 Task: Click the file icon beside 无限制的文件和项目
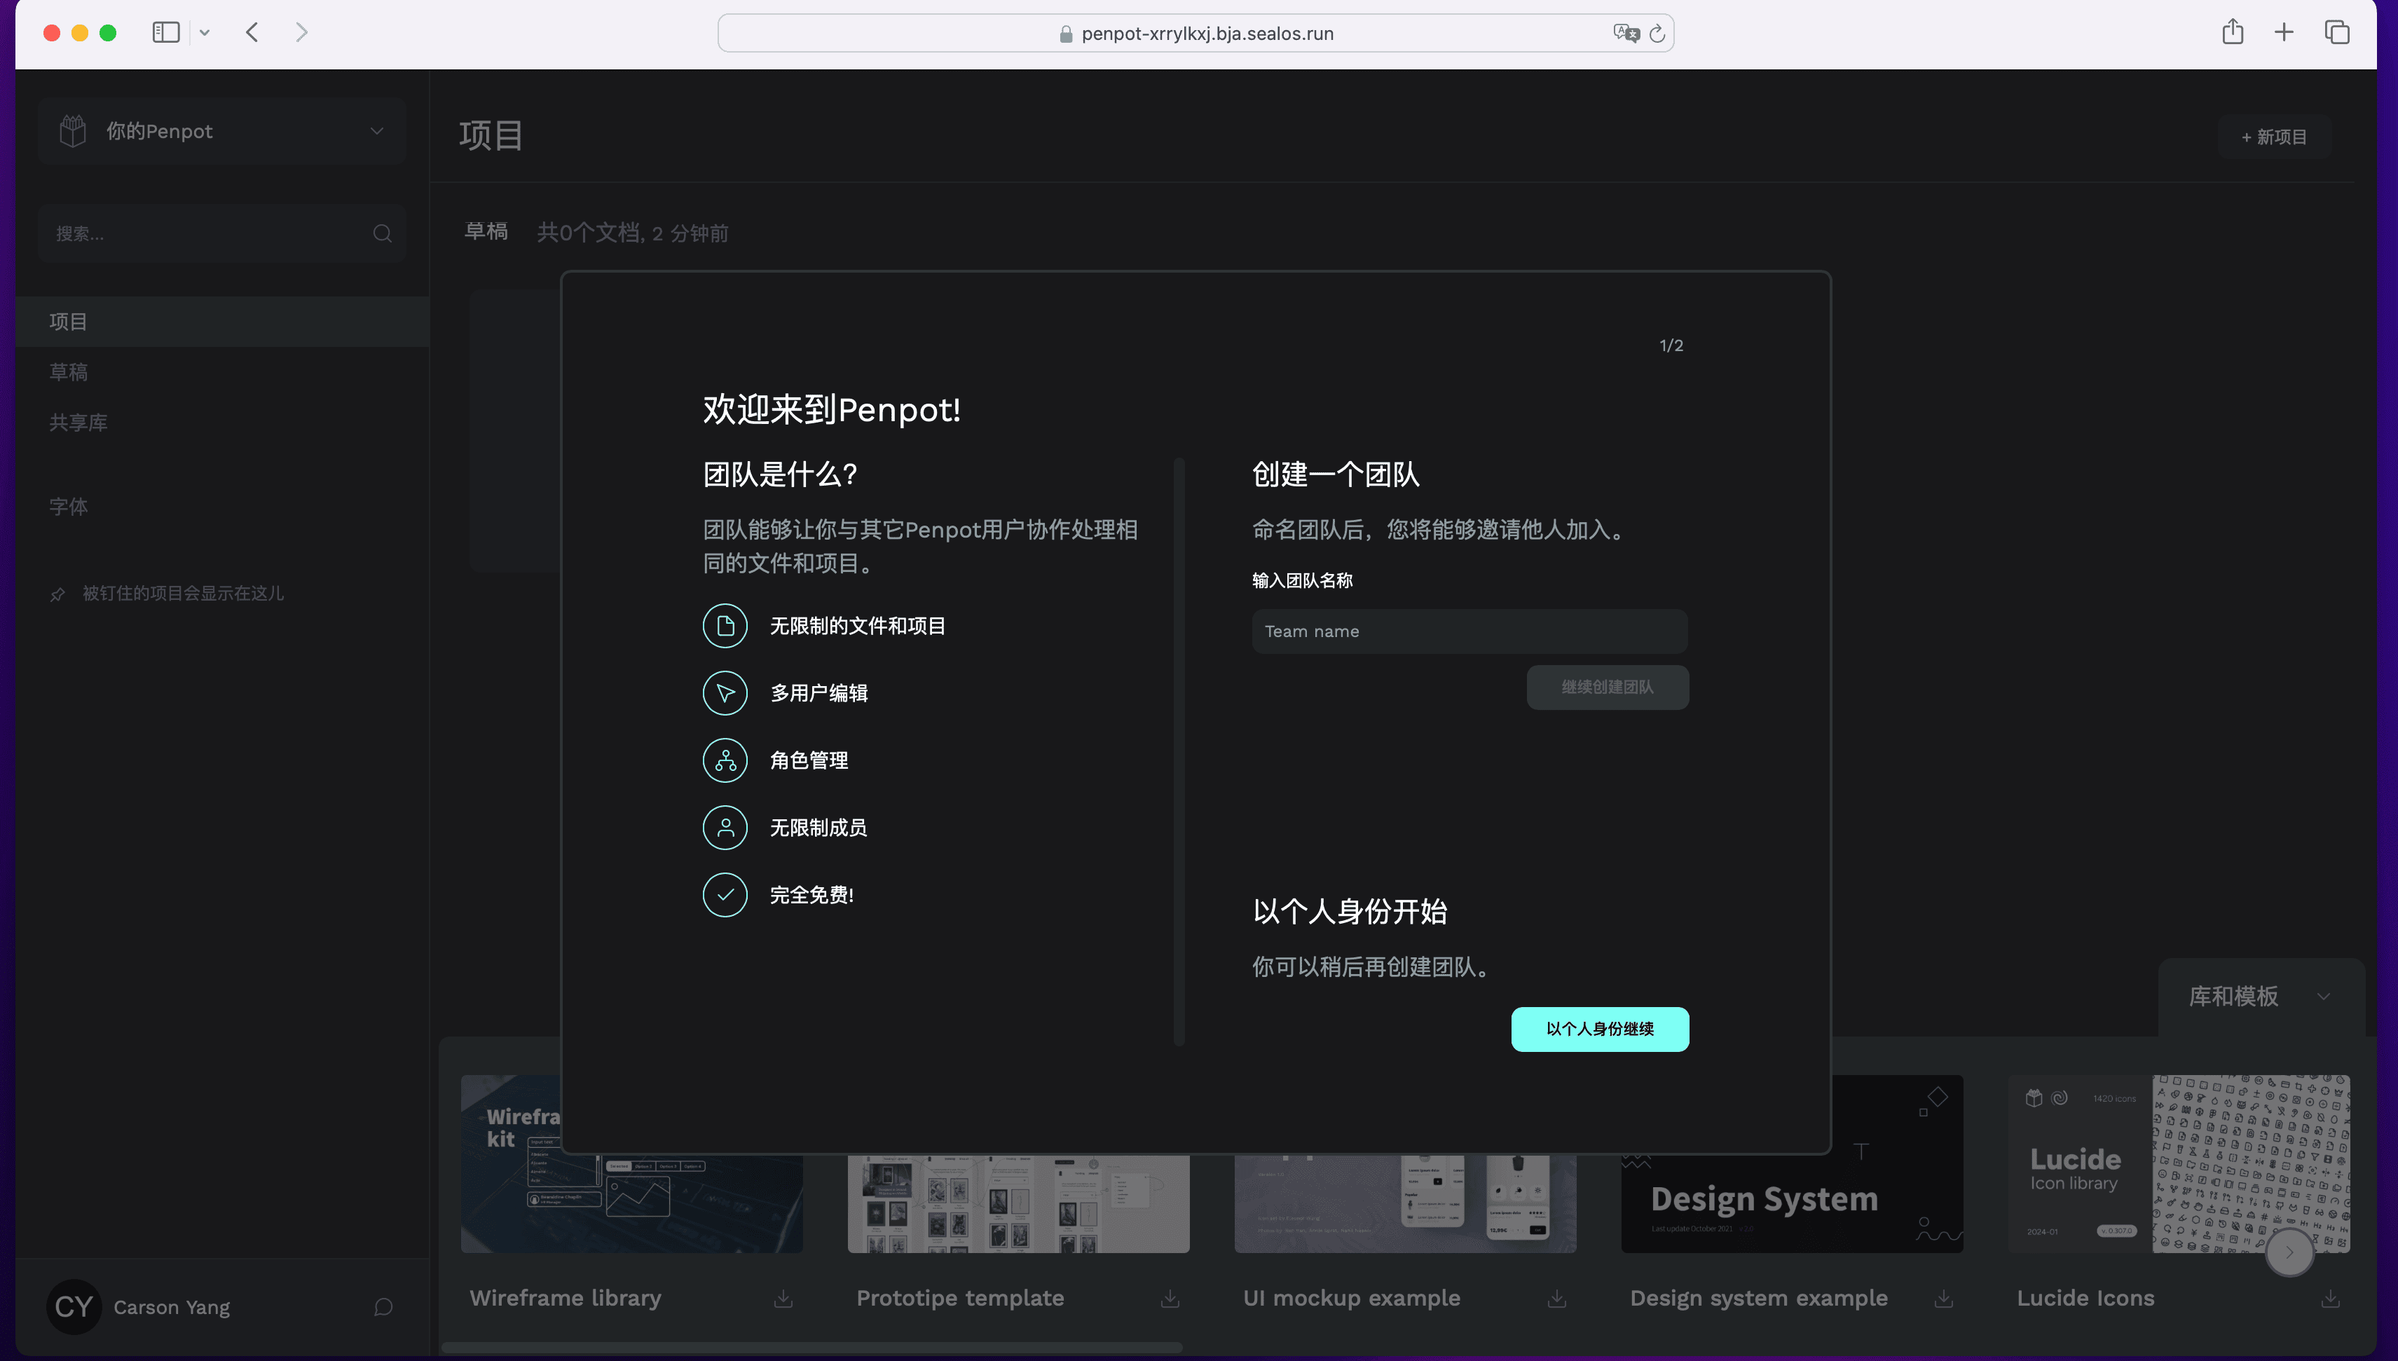(x=725, y=627)
